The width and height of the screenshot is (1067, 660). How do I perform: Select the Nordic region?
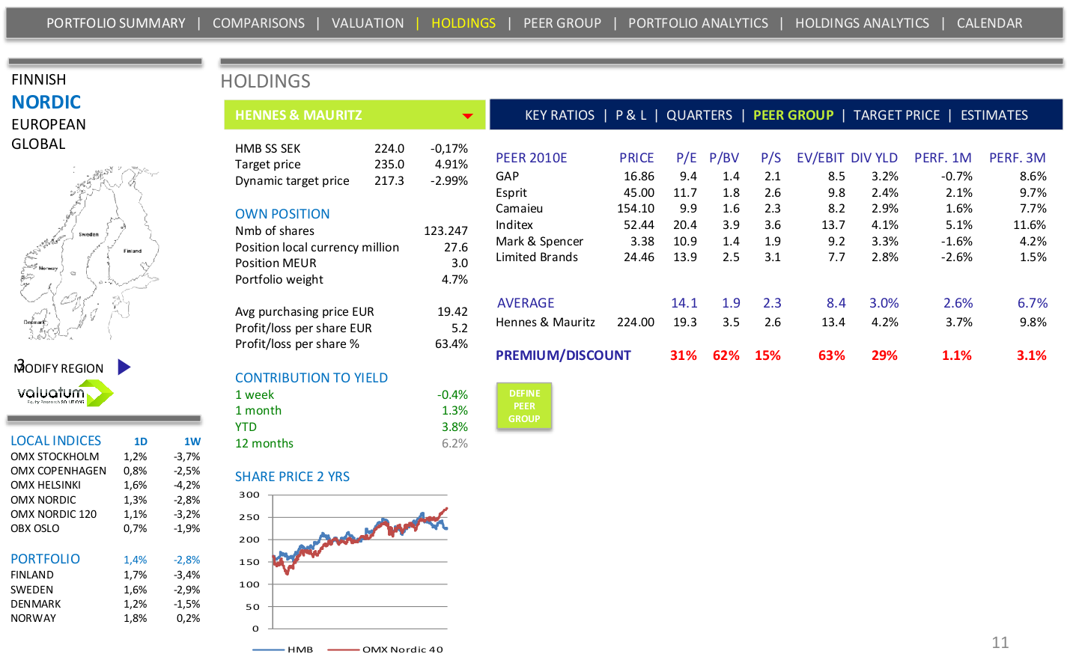tap(46, 102)
